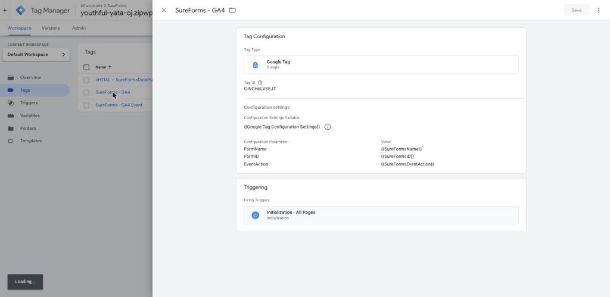Open Overview in the sidebar
The image size is (610, 297).
(x=30, y=77)
